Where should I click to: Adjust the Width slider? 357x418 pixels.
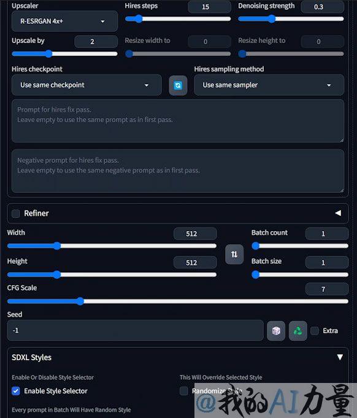pos(112,246)
